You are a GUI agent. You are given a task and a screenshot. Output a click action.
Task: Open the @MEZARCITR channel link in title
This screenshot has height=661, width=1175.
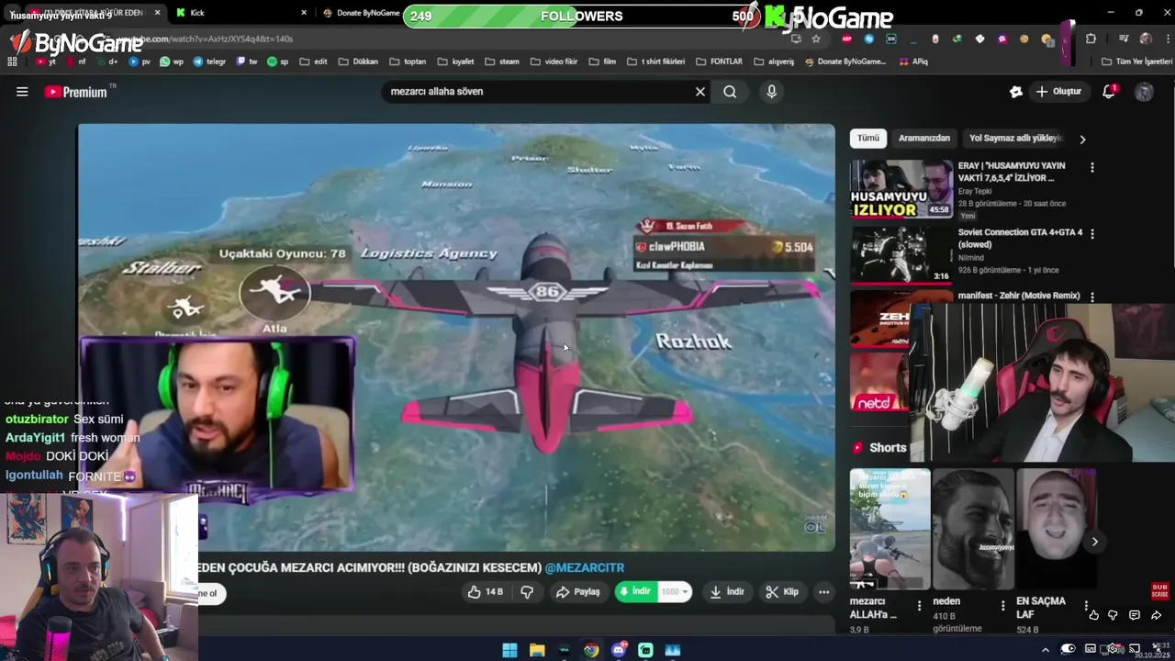585,567
